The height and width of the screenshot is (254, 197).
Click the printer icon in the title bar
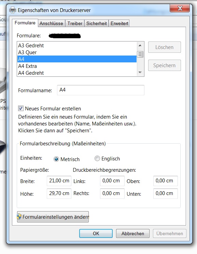[x=13, y=10]
